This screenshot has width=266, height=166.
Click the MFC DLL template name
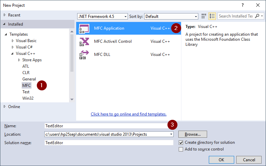coord(102,55)
